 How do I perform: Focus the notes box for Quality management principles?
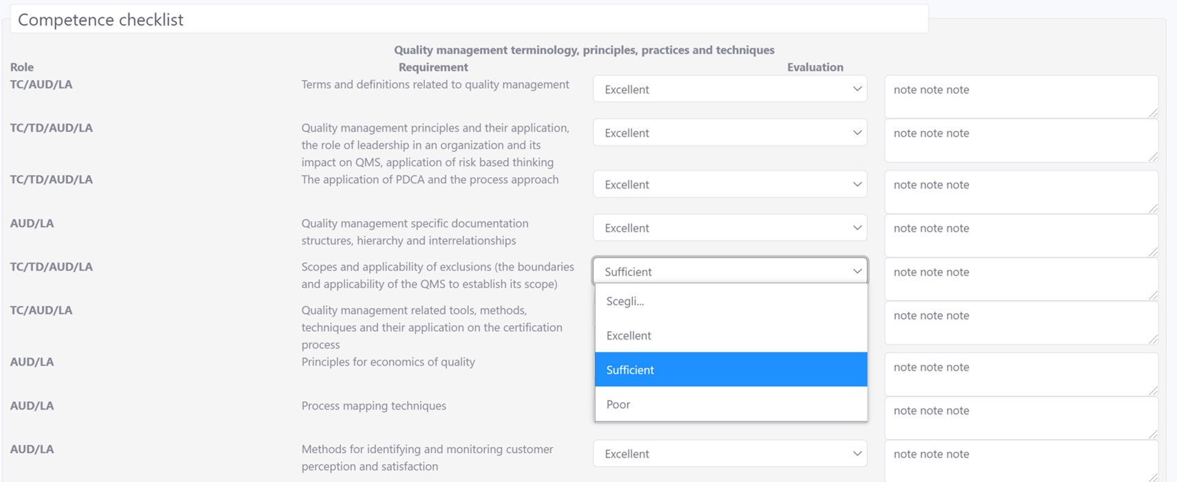coord(1020,140)
